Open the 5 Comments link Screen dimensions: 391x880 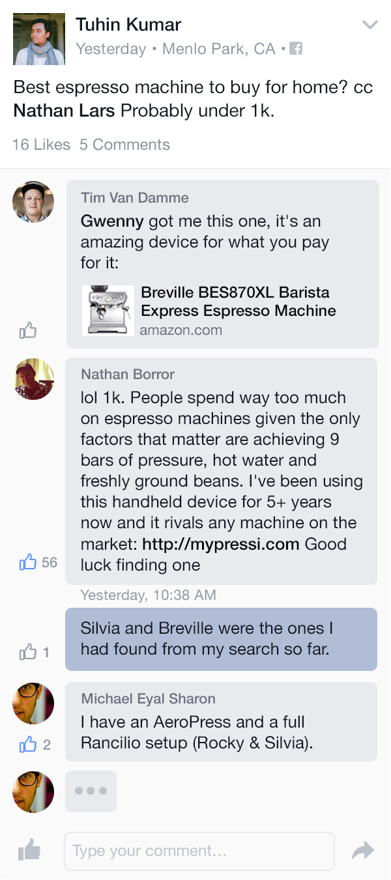tap(124, 145)
